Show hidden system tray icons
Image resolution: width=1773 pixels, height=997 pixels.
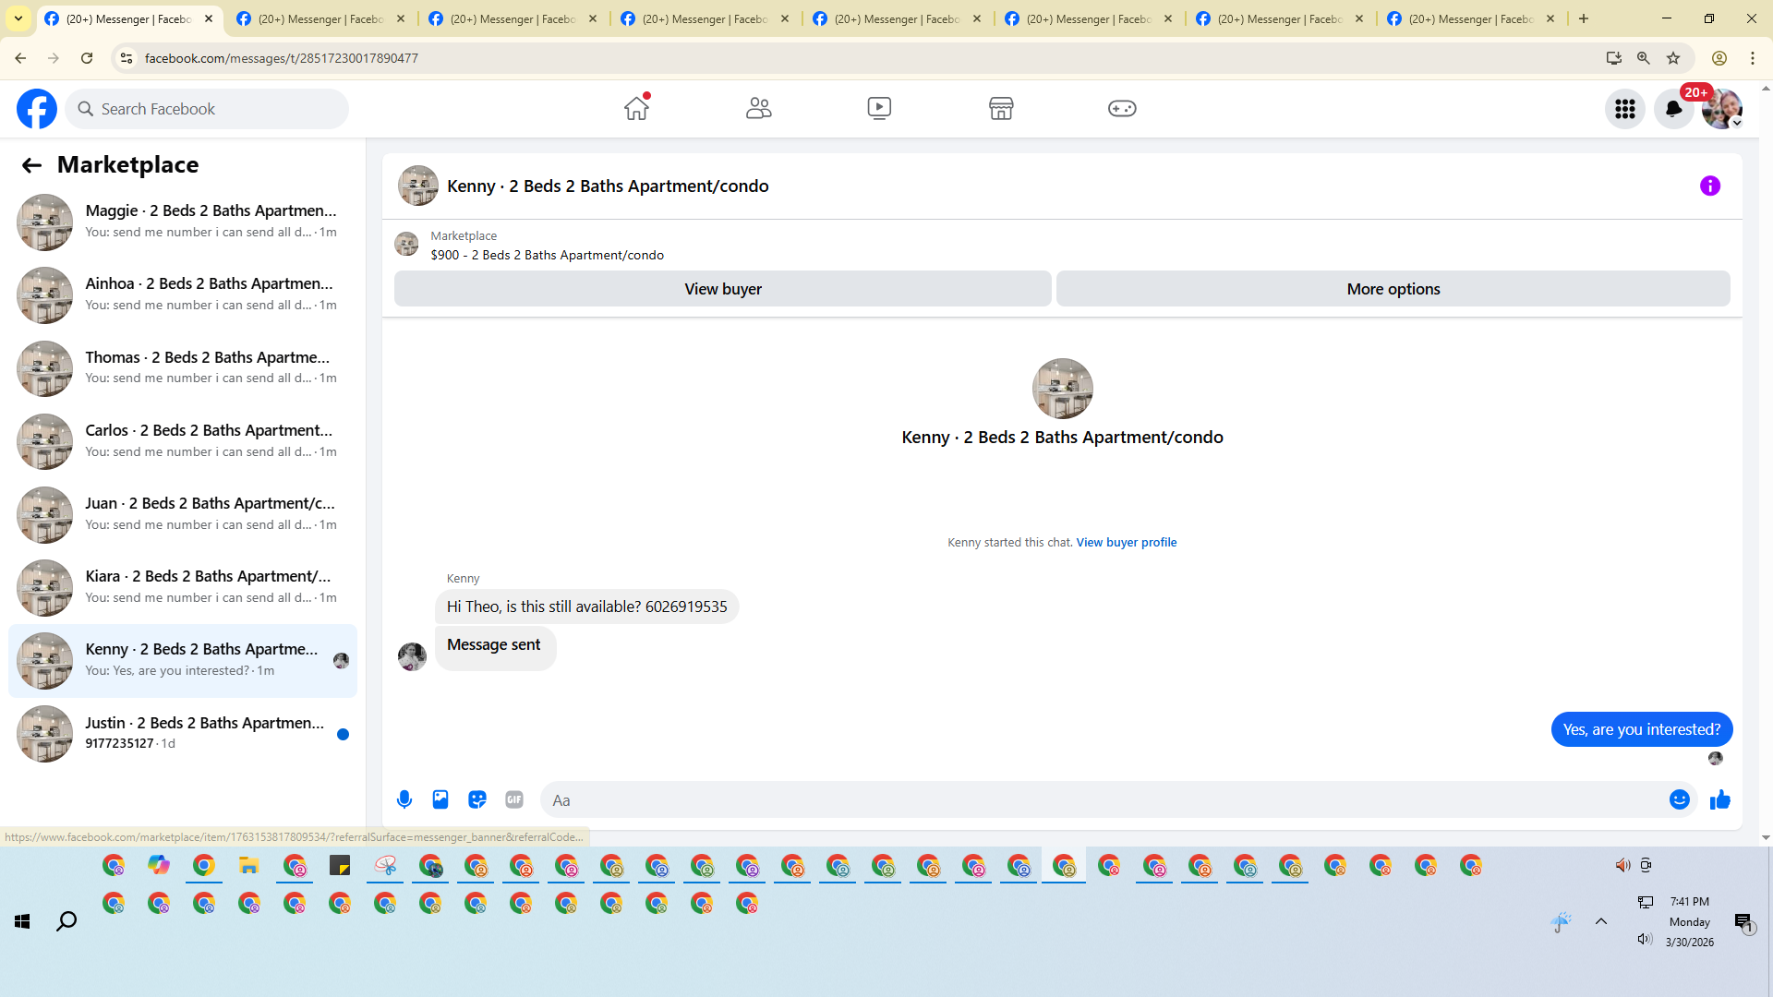click(1601, 921)
